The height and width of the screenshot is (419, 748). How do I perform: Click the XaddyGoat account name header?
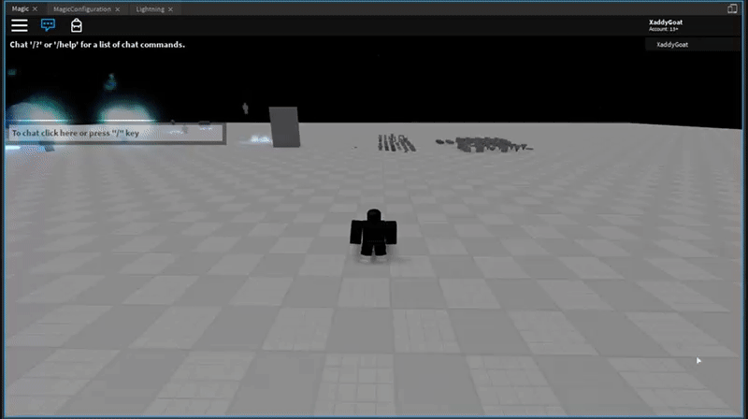666,22
